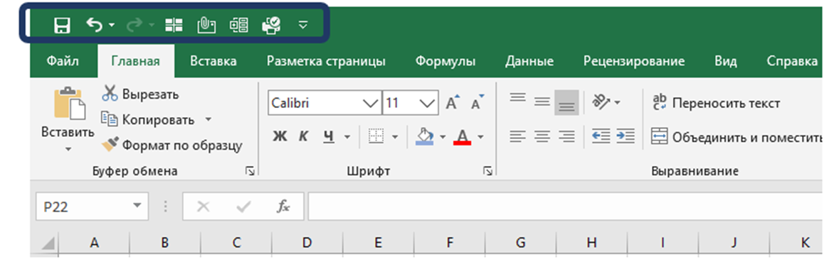Increase font size with large A icon
Screen dimensions: 839x264
[453, 102]
